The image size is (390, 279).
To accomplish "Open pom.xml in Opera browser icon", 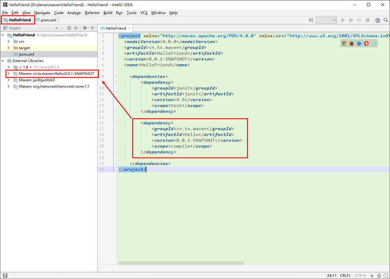I will point(367,44).
